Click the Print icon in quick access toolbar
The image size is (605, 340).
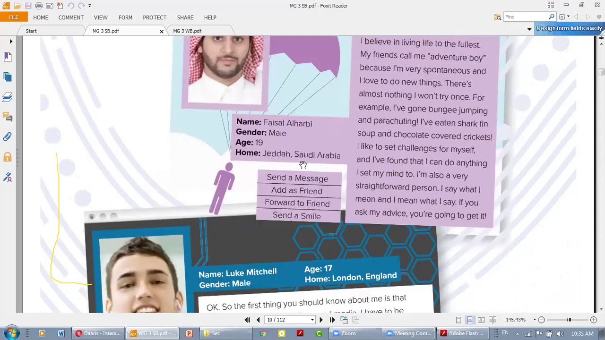(39, 6)
